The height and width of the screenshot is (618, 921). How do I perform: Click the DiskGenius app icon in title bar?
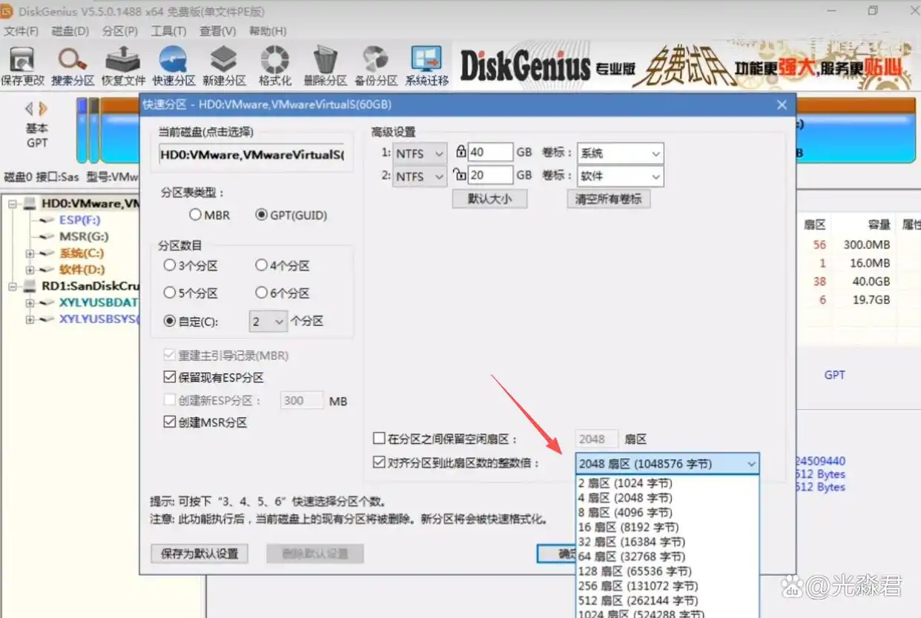pos(7,11)
